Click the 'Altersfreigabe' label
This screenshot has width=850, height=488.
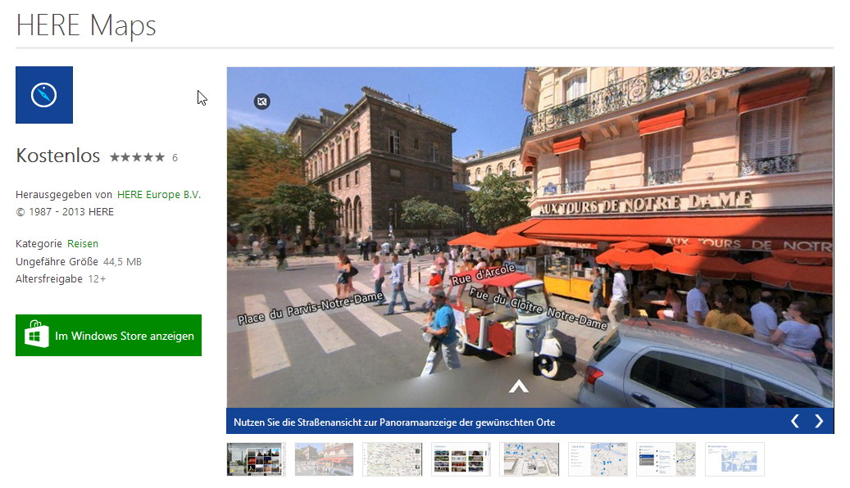(49, 279)
